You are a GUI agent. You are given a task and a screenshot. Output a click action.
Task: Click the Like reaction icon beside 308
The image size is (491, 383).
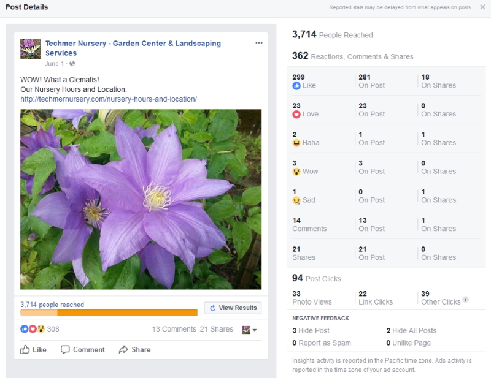tap(24, 329)
